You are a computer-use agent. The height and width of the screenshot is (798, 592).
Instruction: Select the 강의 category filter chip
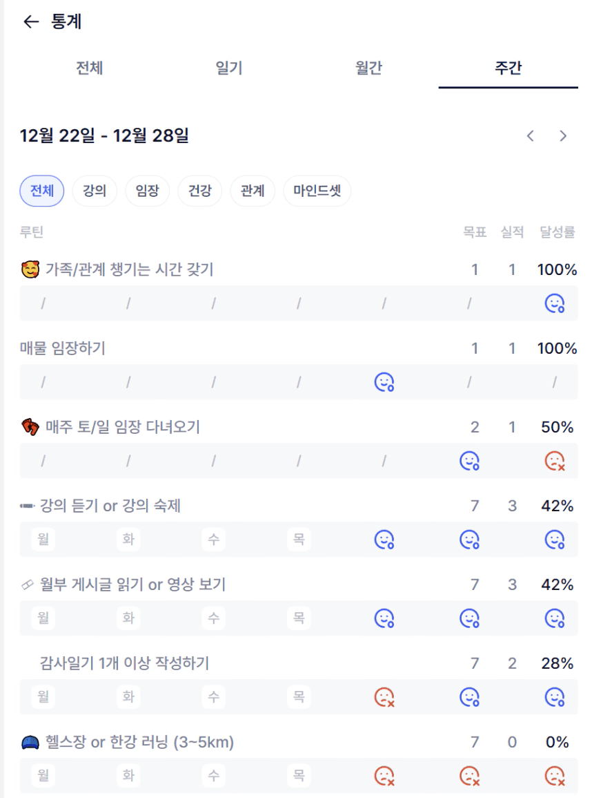pyautogui.click(x=95, y=191)
